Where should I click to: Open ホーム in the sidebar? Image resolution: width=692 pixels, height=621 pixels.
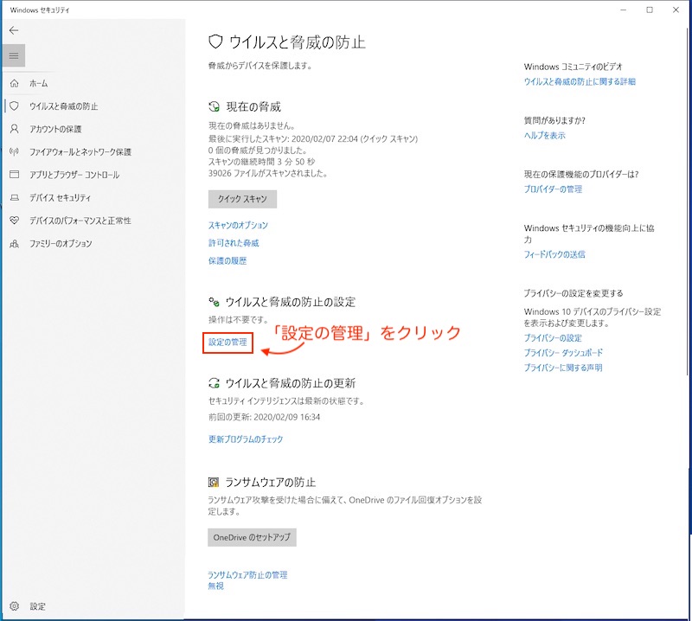point(38,83)
